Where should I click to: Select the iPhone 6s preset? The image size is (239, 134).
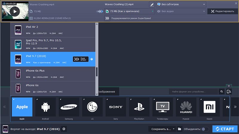point(53,88)
